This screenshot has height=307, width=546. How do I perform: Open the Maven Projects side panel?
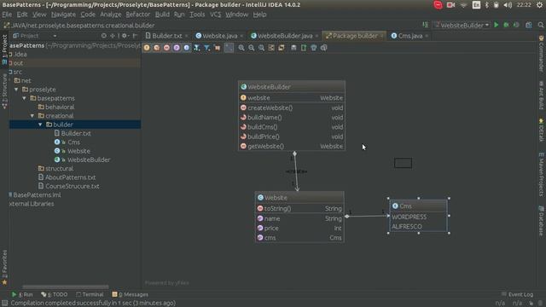click(542, 174)
